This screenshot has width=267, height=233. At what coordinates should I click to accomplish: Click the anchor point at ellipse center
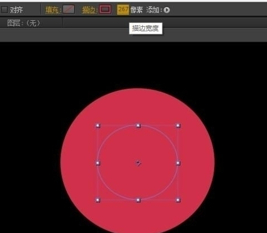138,163
